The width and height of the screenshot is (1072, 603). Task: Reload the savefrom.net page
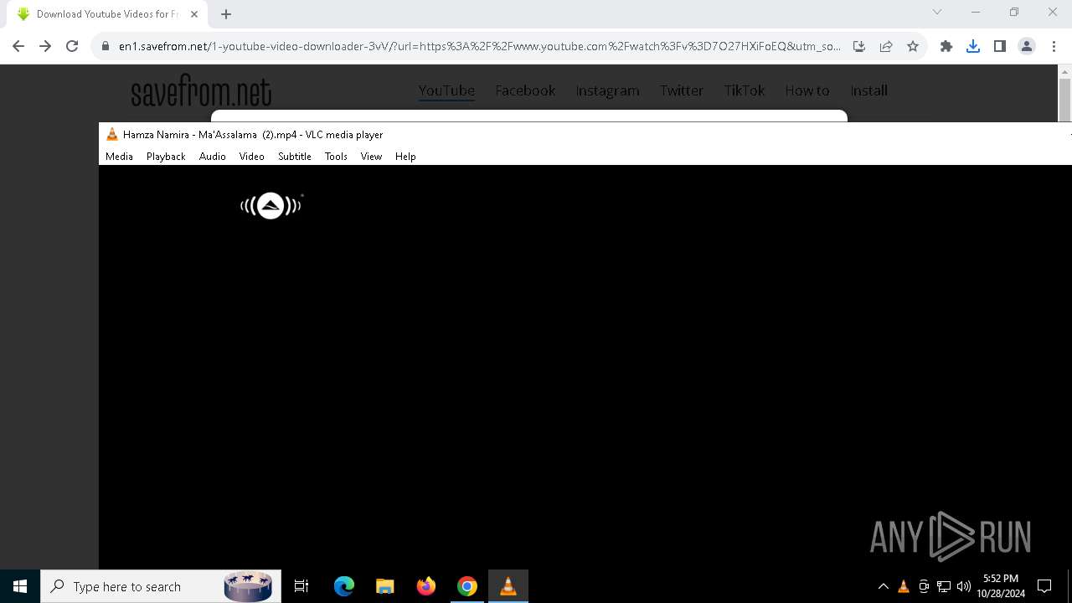click(x=72, y=46)
